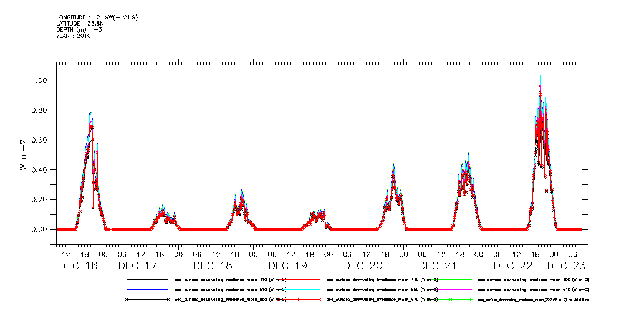Click the 0.00 y-axis tick label
Screen dimensions: 629x314
[41, 229]
